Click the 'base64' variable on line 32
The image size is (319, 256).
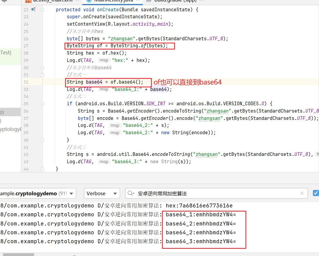(94, 82)
